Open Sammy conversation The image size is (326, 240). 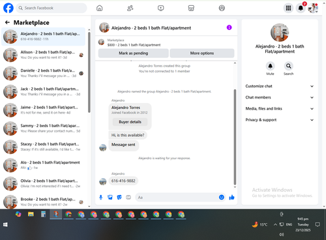44,128
